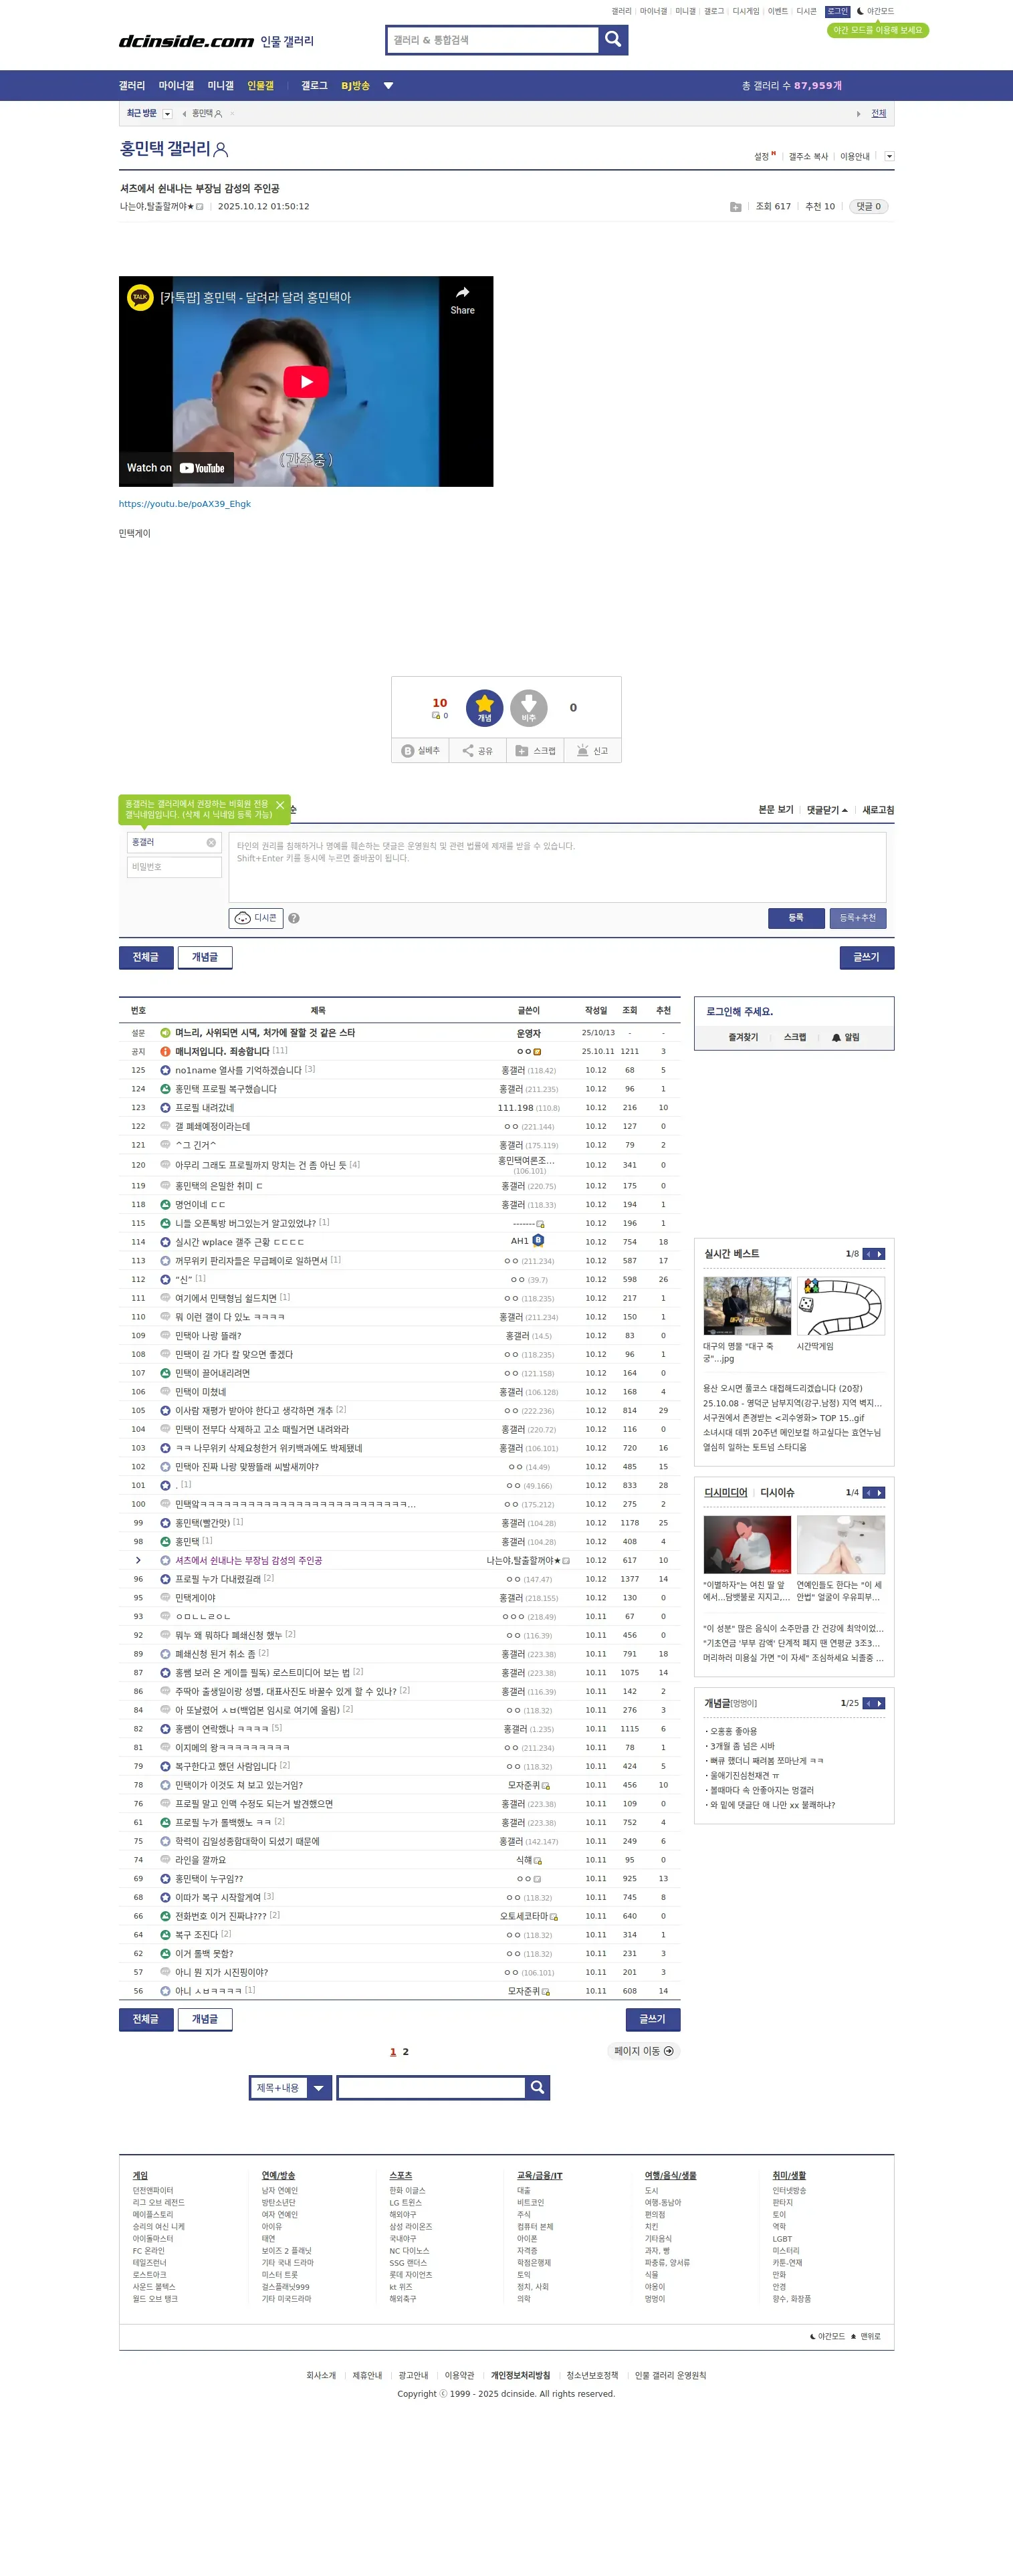Image resolution: width=1013 pixels, height=2576 pixels.
Task: Click the 페이지 이동 arrow button
Action: [x=644, y=2051]
